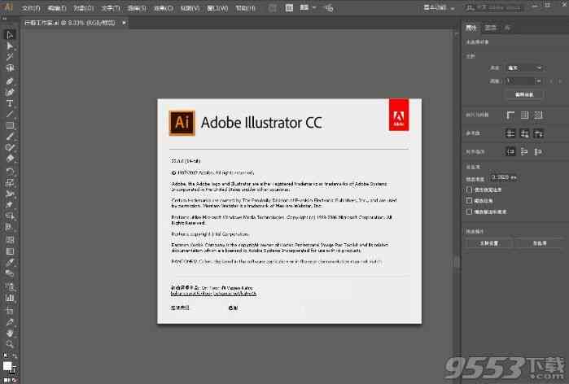569x384 pixels.
Task: Select the Lasso tool
Action: (10, 68)
